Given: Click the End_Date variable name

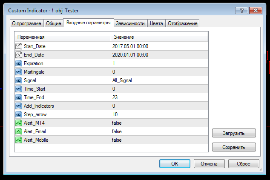Looking at the screenshot, I should tap(34, 55).
